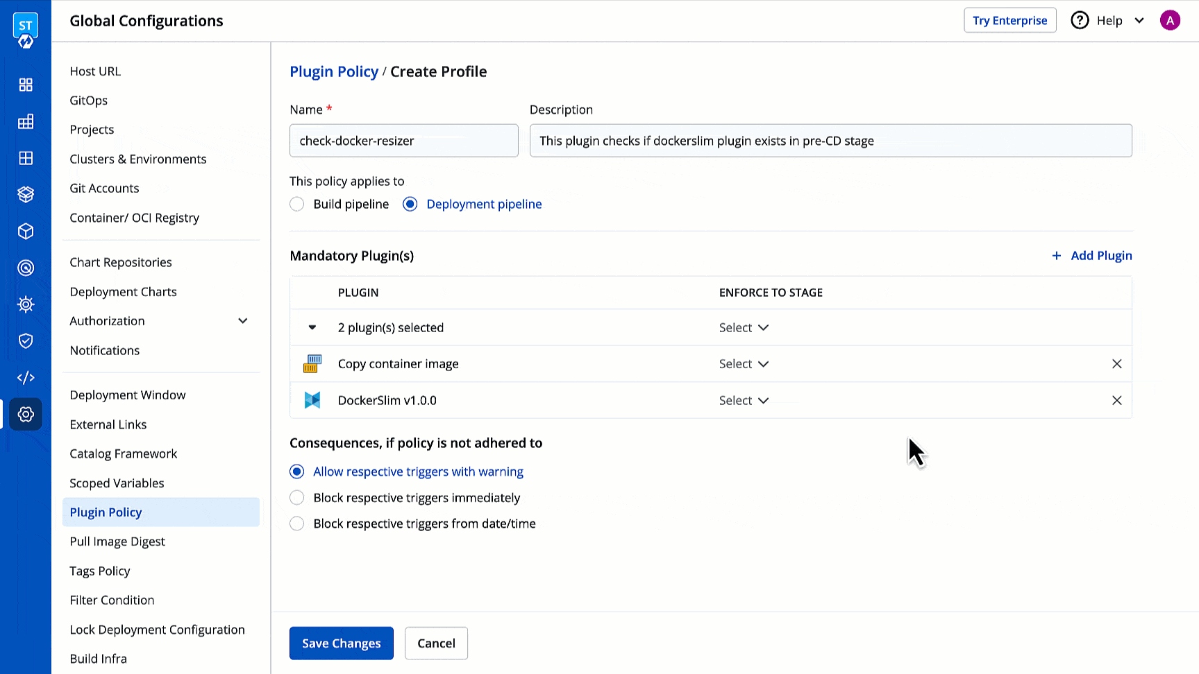Image resolution: width=1199 pixels, height=674 pixels.
Task: Click the cube-shaped Resource icon in sidebar
Action: [x=26, y=231]
